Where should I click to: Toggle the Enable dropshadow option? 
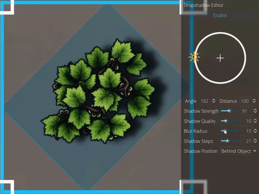220,15
